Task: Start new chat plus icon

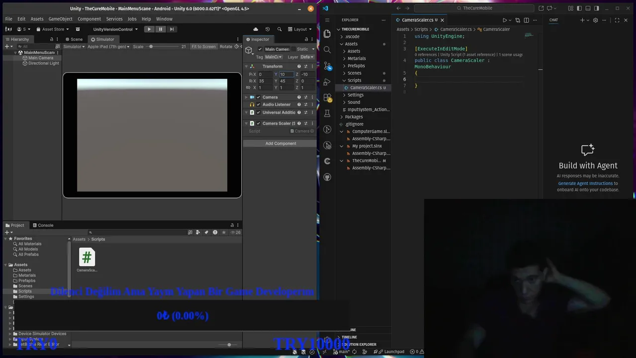Action: (x=582, y=20)
